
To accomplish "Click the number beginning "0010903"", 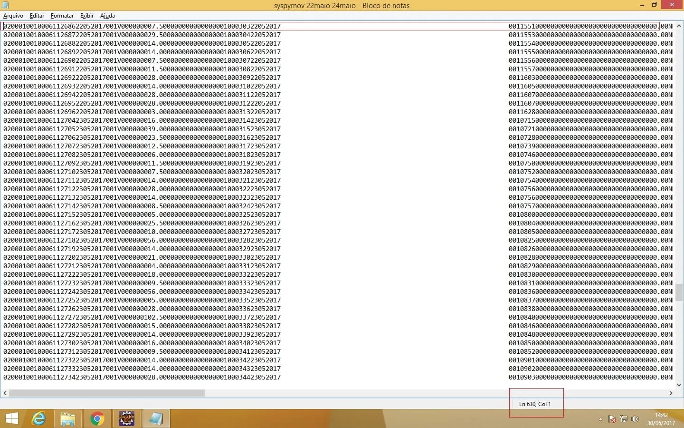I will coord(591,377).
